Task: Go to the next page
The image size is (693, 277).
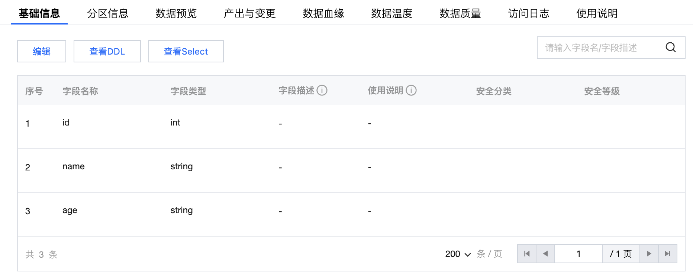Action: click(649, 254)
